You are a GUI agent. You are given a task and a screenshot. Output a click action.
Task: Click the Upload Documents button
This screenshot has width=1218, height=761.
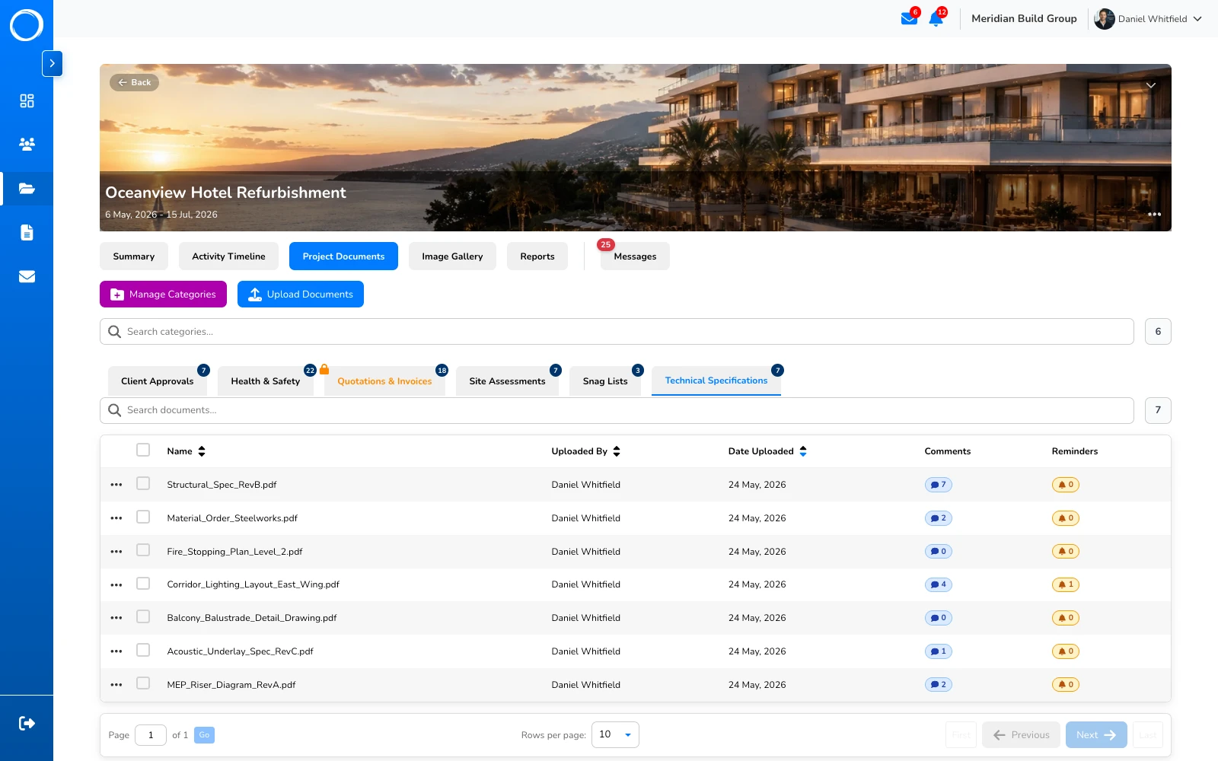301,295
